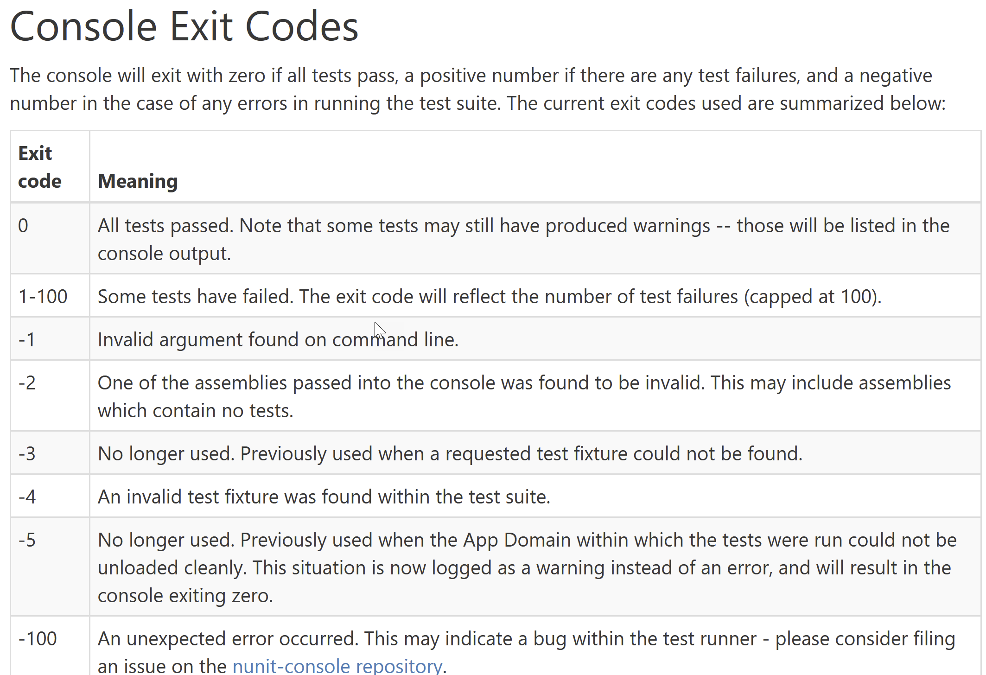Click the Exit code column header
The width and height of the screenshot is (986, 675).
coord(39,167)
